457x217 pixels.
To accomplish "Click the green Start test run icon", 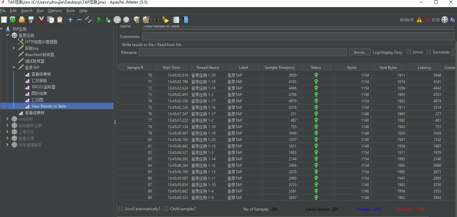I will point(99,20).
